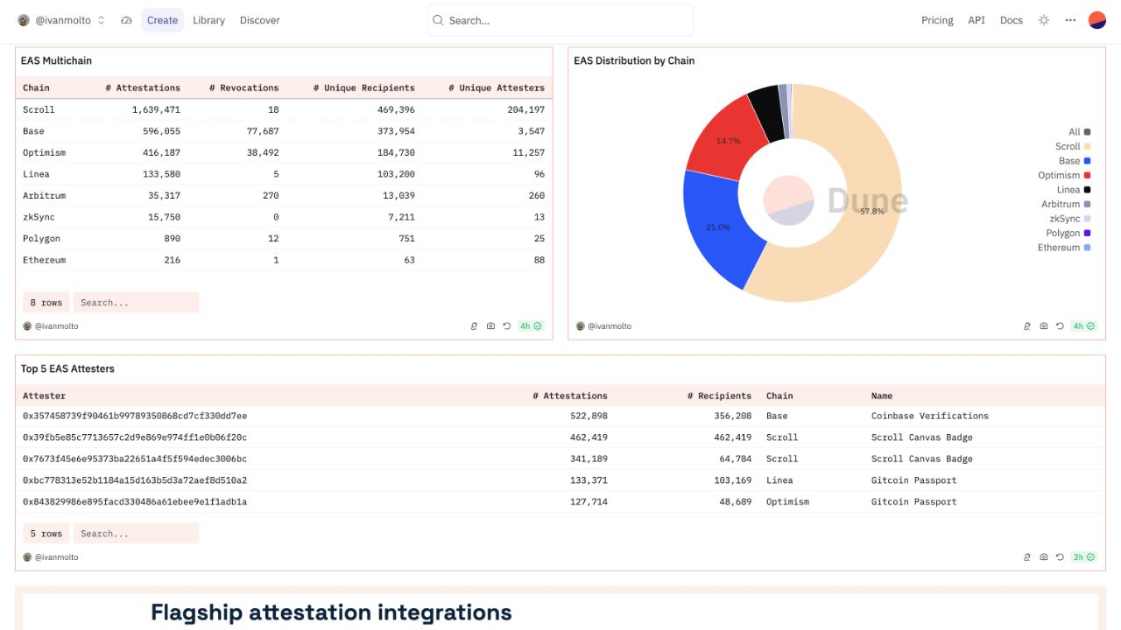The image size is (1121, 630).
Task: Refresh the EAS Multichain panel results
Action: pos(506,326)
